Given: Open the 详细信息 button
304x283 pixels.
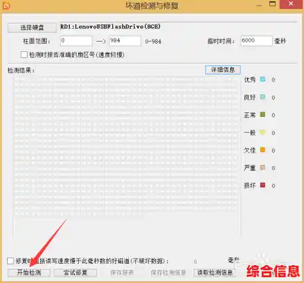Looking at the screenshot, I should click(223, 70).
